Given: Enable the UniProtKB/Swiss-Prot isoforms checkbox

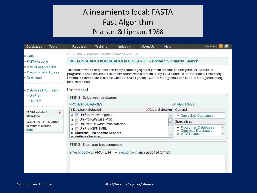Looking at the screenshot, I should (77, 124).
